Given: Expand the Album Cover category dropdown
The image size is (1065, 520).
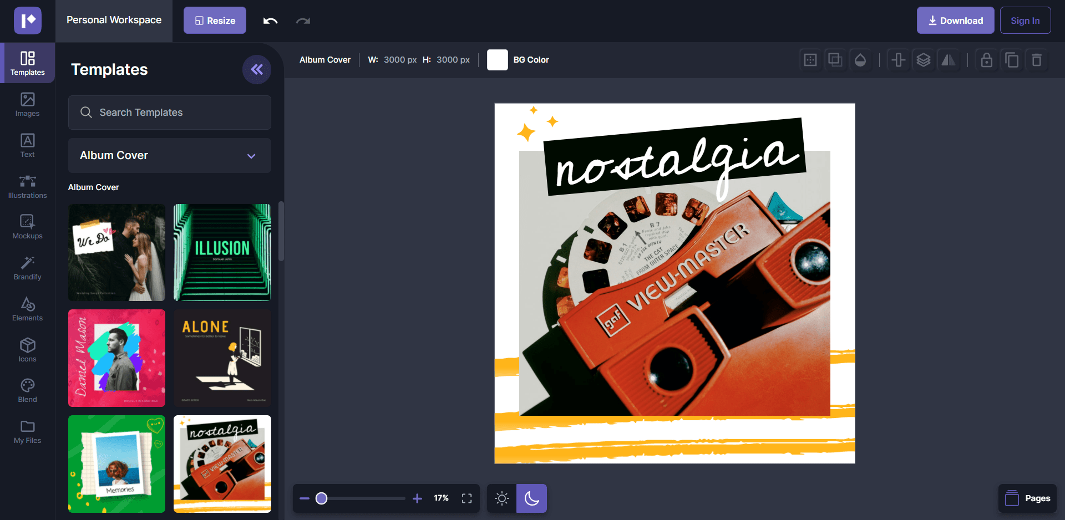Looking at the screenshot, I should pyautogui.click(x=169, y=156).
